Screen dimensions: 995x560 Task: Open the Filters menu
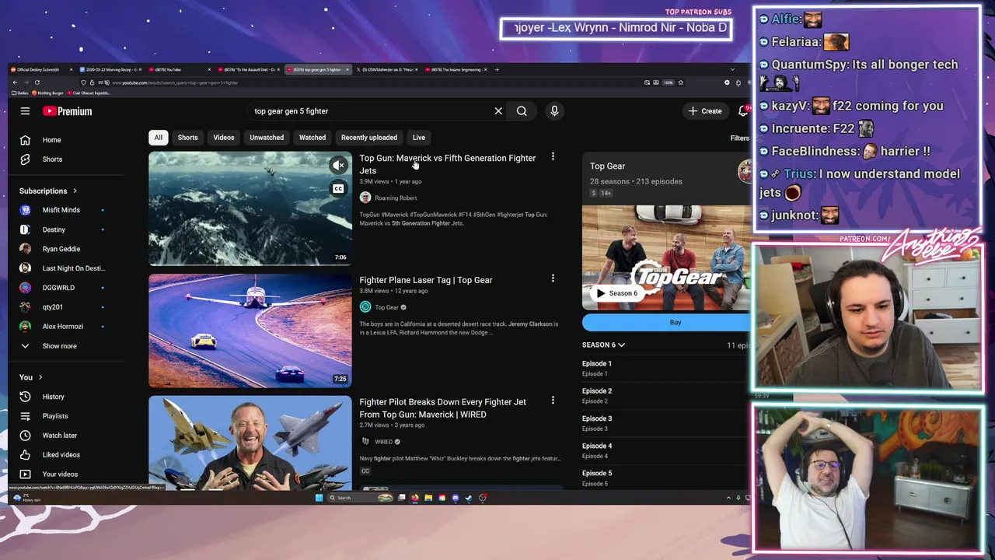click(739, 138)
